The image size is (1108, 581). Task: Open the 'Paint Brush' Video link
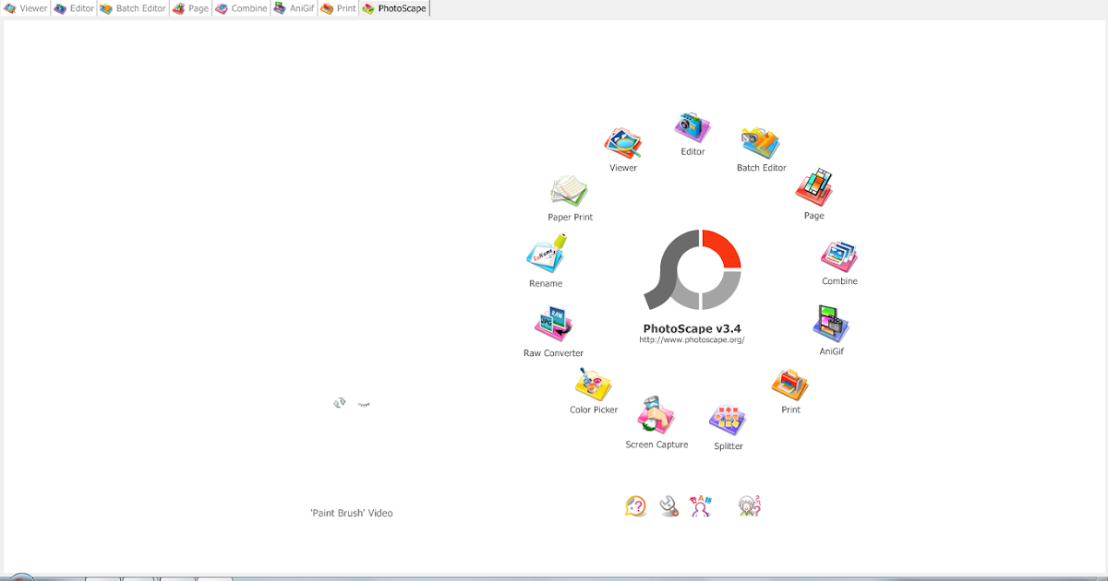tap(352, 513)
